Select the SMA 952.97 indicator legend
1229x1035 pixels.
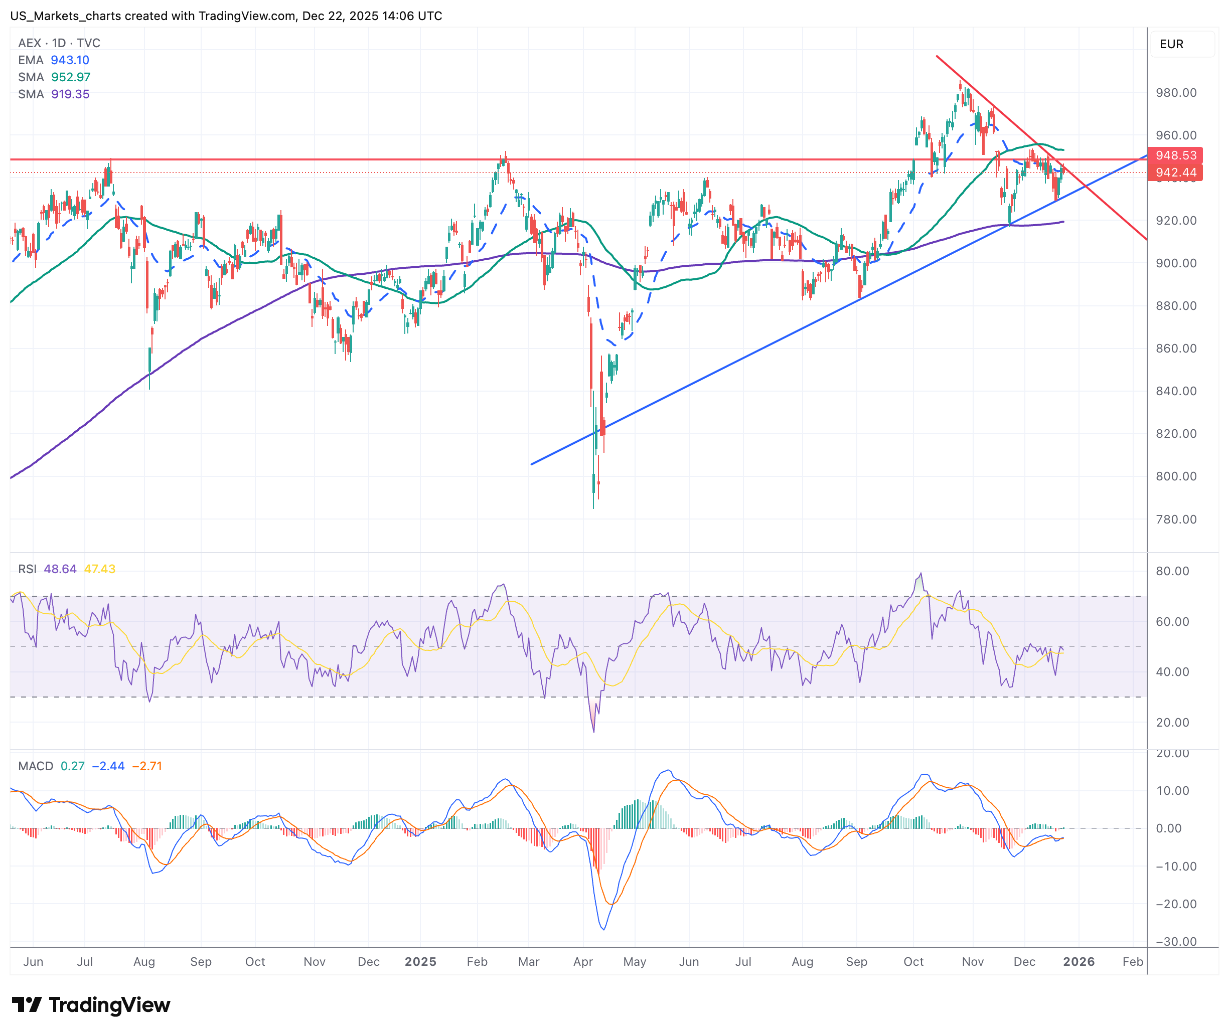tap(54, 77)
